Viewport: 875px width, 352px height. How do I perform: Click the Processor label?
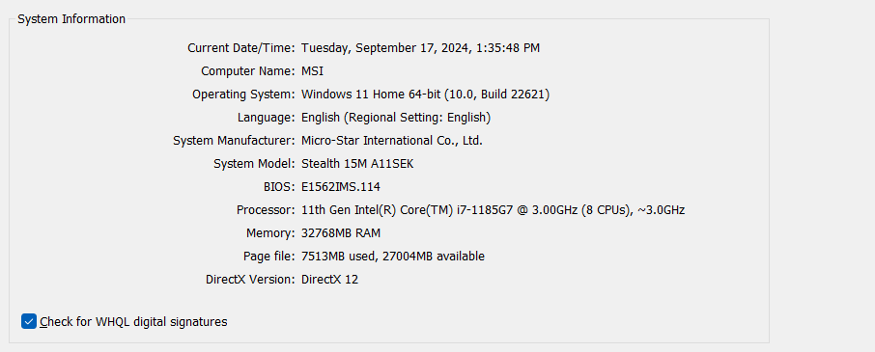coord(266,210)
